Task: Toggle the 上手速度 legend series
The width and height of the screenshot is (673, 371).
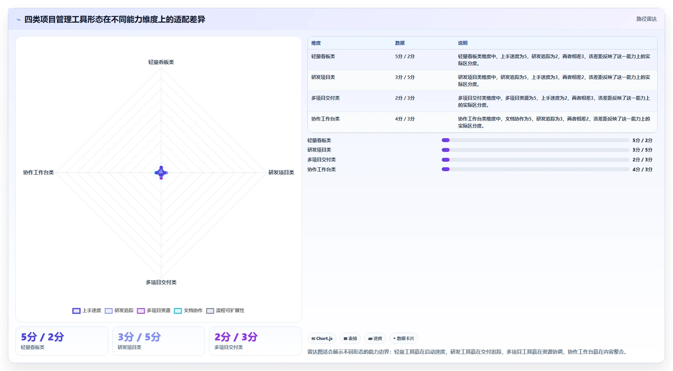Action: (x=87, y=311)
